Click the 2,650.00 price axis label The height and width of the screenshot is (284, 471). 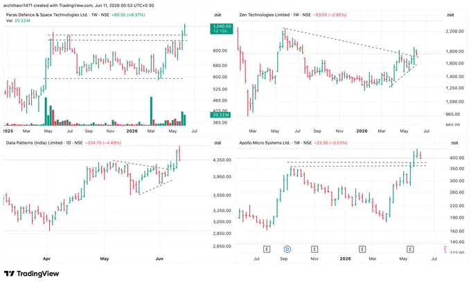click(x=222, y=246)
